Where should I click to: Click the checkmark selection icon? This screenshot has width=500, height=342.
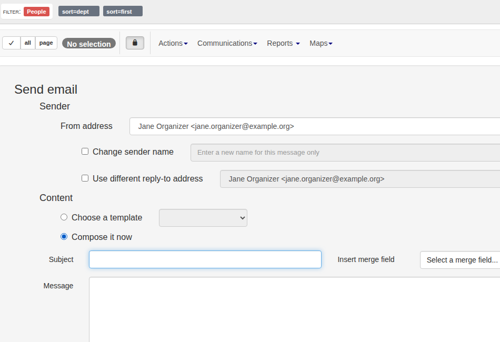click(11, 43)
